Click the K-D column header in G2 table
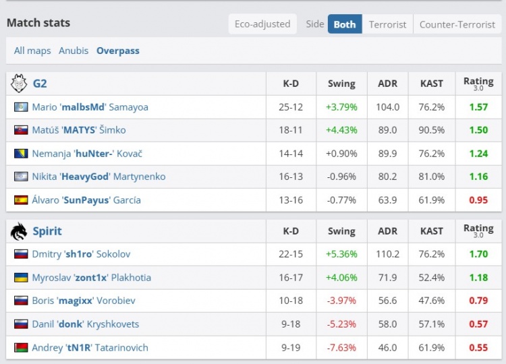This screenshot has height=364, width=506. coord(291,84)
